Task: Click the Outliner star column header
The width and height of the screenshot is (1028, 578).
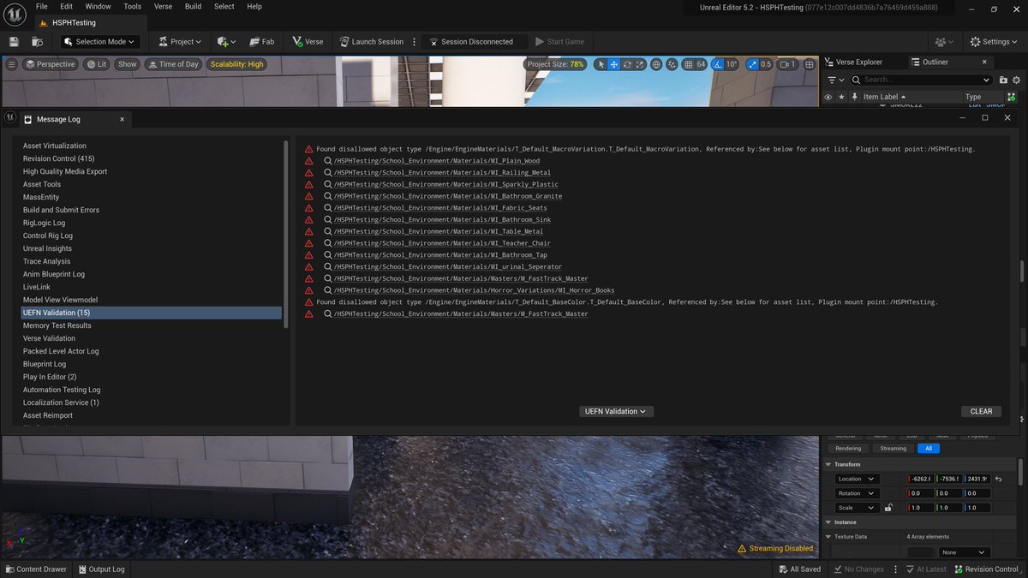Action: [x=841, y=98]
